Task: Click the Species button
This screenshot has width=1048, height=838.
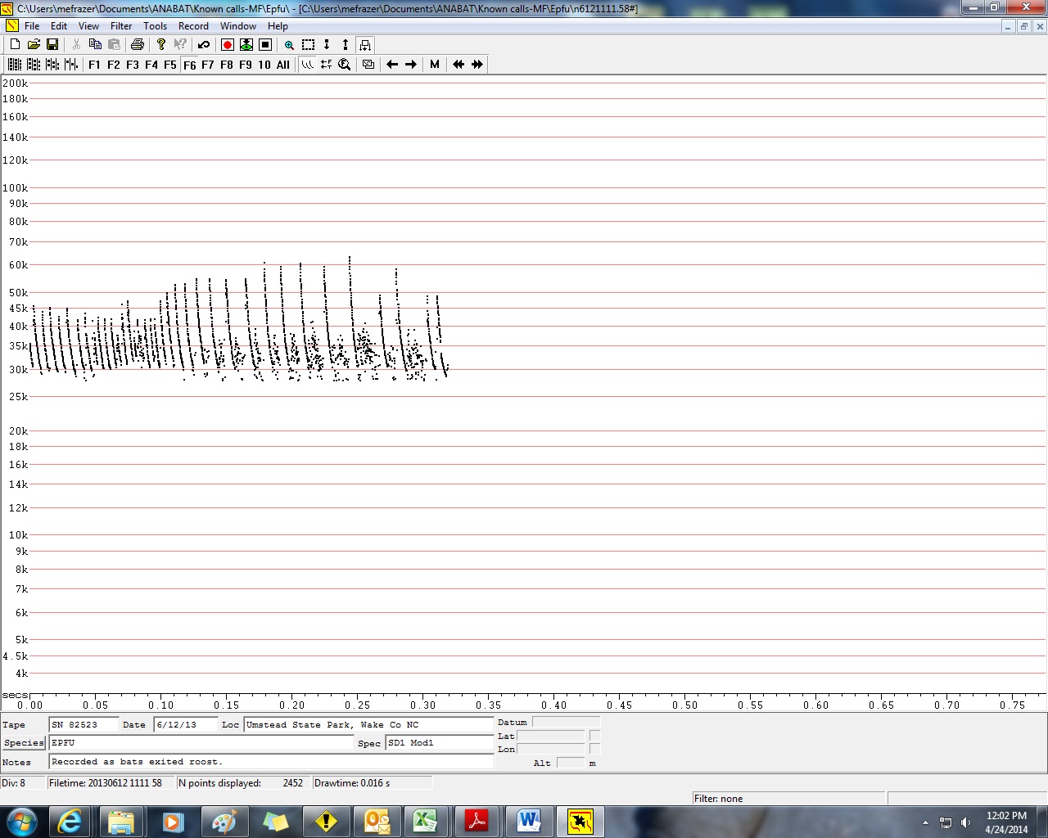Action: tap(24, 743)
